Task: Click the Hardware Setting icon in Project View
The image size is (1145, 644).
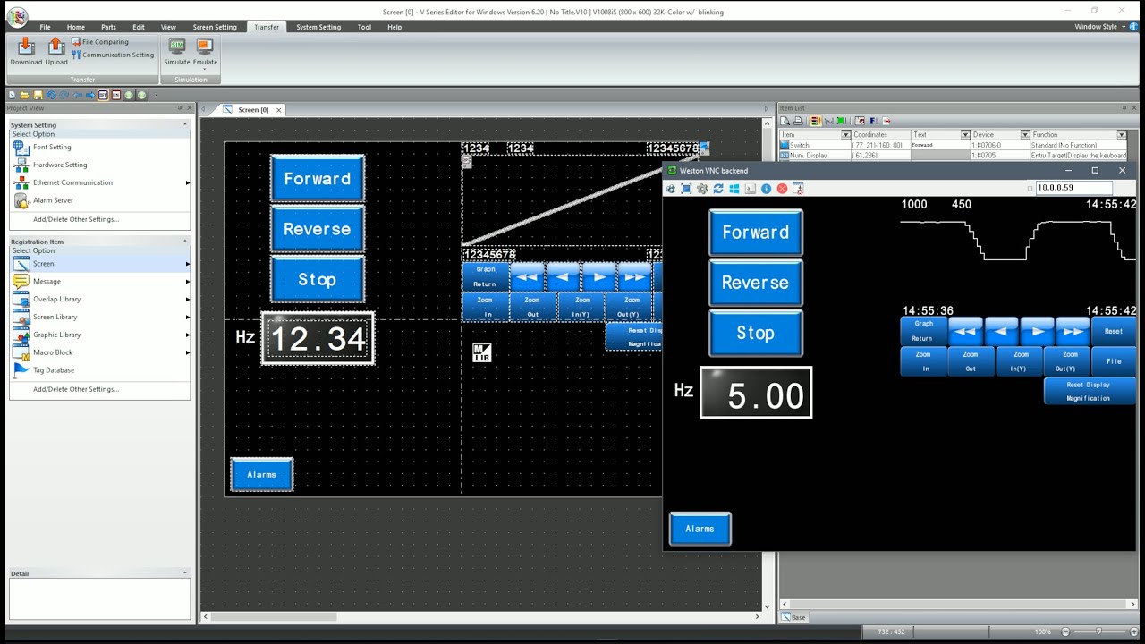Action: click(22, 165)
